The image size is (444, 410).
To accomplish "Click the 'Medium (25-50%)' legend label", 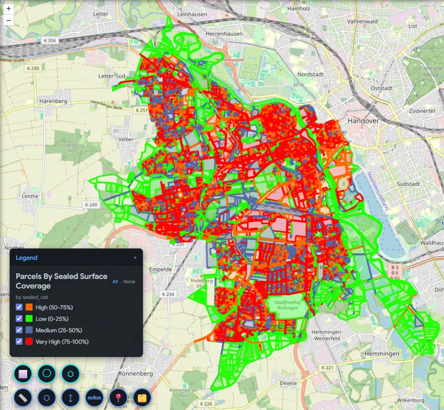I will [59, 330].
